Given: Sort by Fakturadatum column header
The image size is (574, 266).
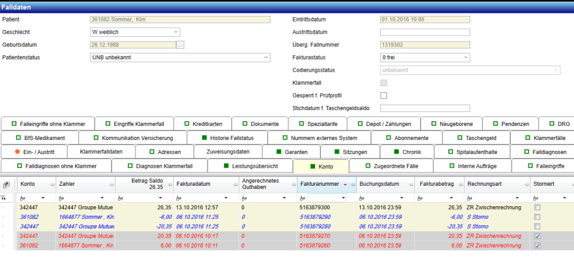Looking at the screenshot, I should click(201, 185).
